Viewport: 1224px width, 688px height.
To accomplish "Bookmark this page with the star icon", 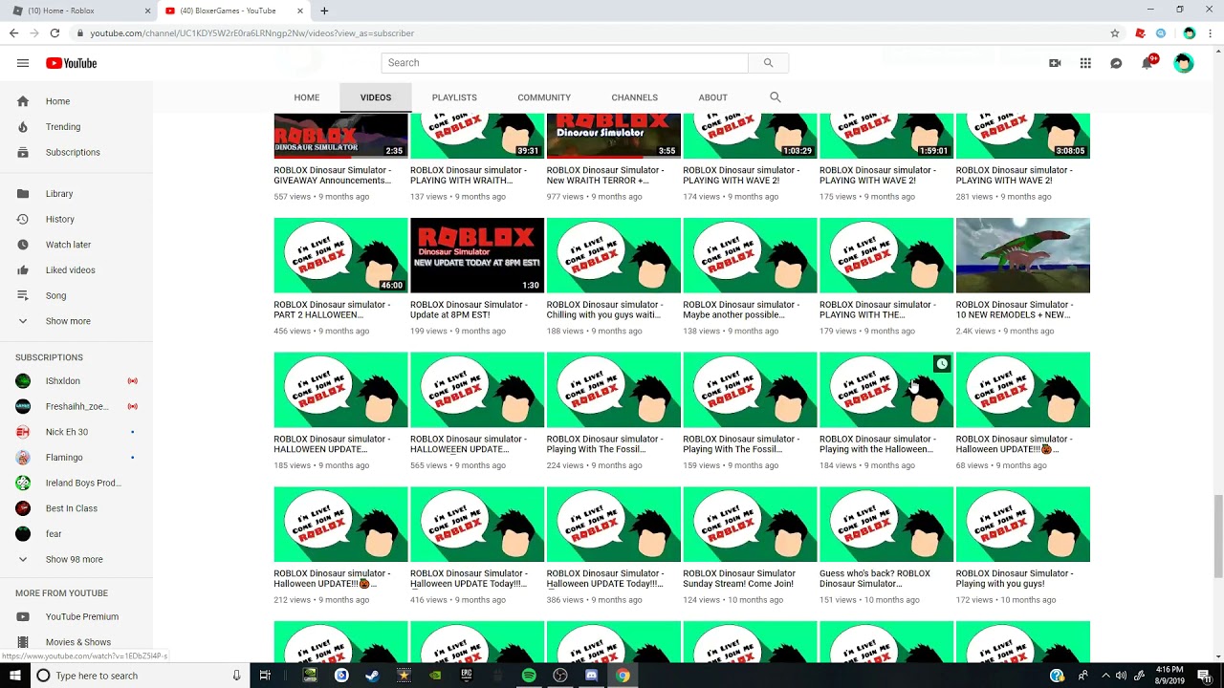I will click(1115, 33).
